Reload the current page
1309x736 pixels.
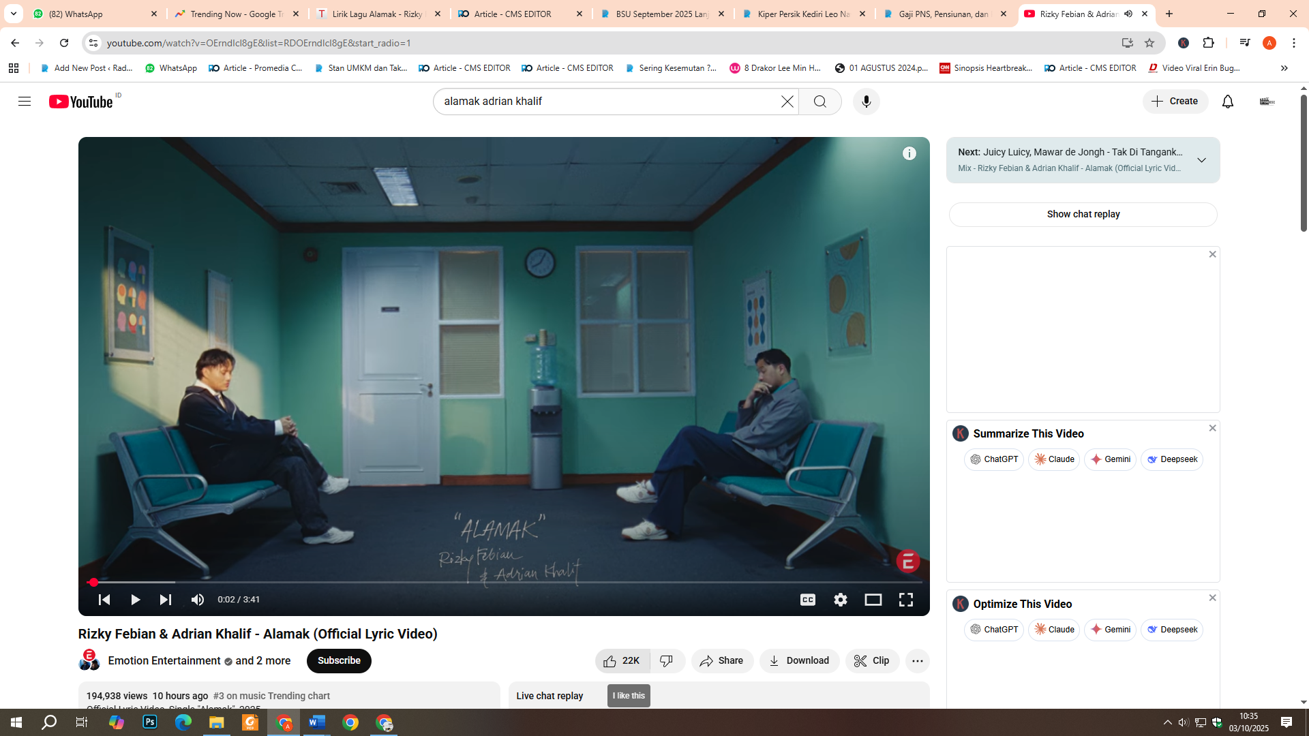[64, 43]
